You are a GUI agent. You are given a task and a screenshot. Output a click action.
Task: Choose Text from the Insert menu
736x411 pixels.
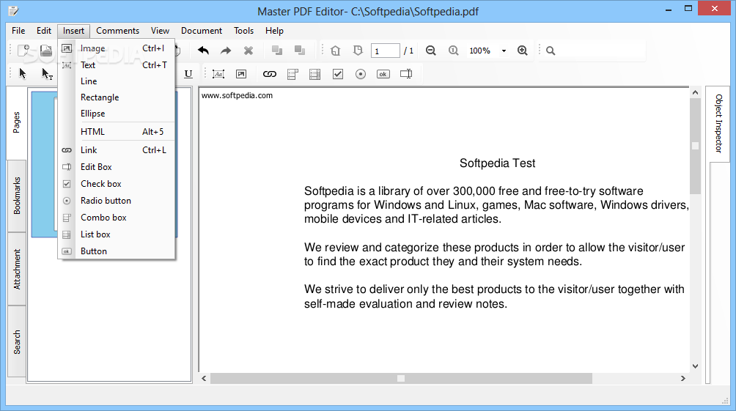pyautogui.click(x=117, y=64)
